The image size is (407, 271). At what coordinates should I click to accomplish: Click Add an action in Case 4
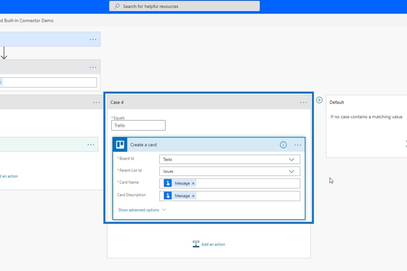[x=213, y=244]
